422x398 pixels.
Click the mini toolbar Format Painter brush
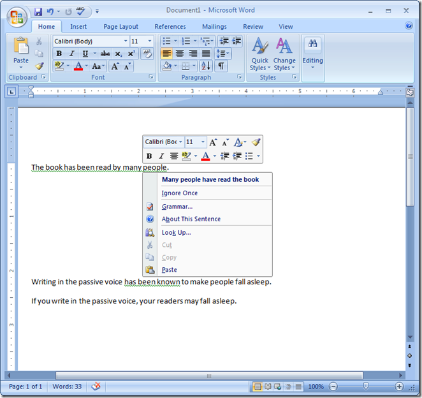(x=256, y=142)
